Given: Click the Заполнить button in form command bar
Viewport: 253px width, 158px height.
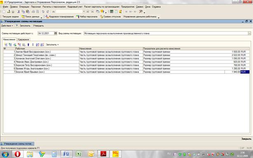Looking at the screenshot, I should (x=25, y=26).
